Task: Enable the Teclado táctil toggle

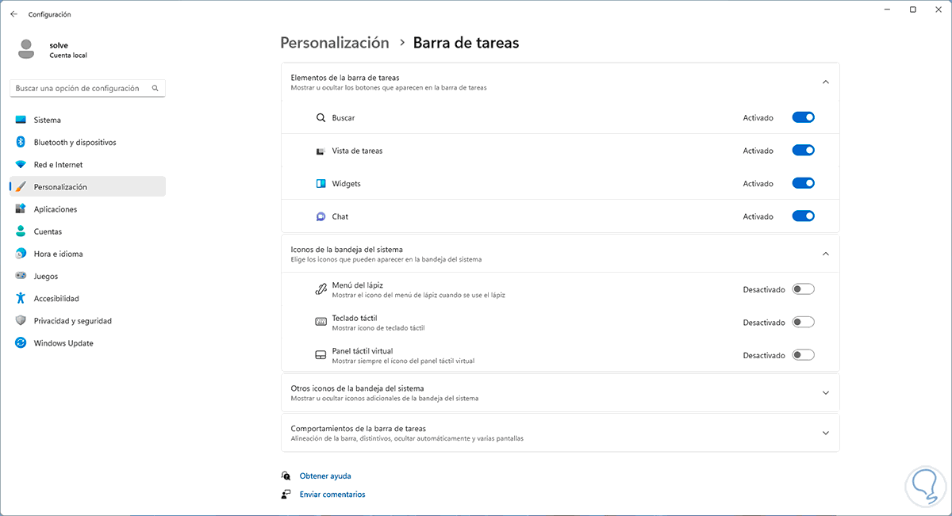Action: pyautogui.click(x=803, y=322)
